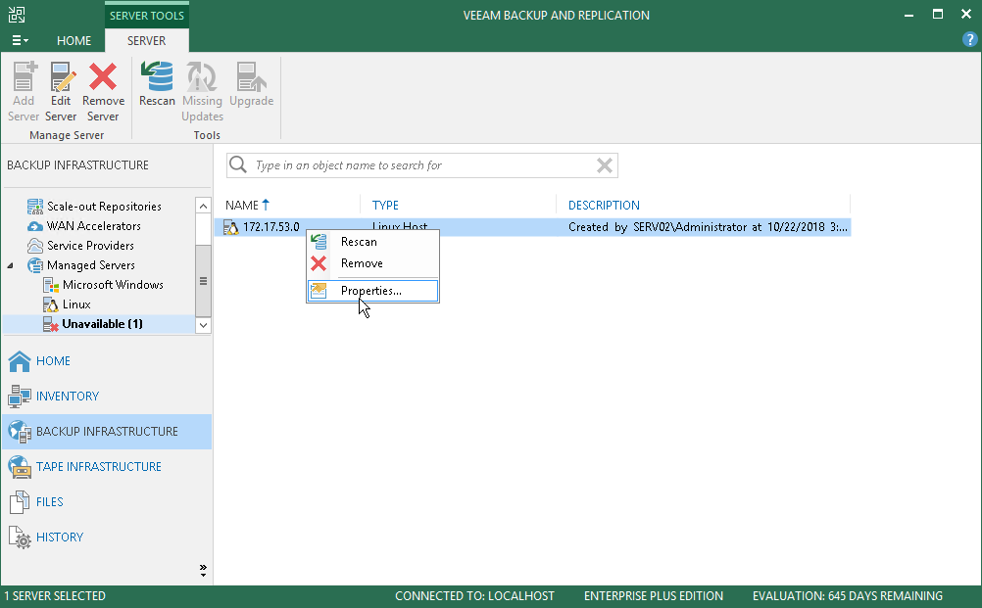Focus the object name search field
982x608 pixels.
(x=421, y=165)
